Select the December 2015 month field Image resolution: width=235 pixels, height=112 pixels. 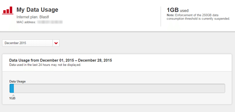point(27,43)
